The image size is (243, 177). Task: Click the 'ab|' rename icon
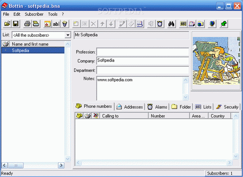click(x=56, y=24)
